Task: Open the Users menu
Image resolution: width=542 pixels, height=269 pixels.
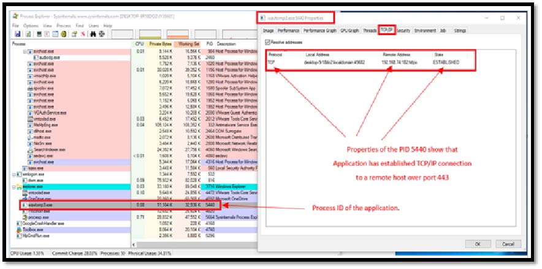Action: point(94,26)
